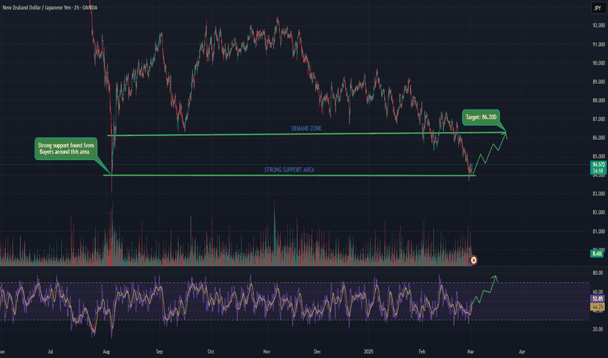
Task: Click the 92.000 price scale label
Action: pyautogui.click(x=598, y=25)
